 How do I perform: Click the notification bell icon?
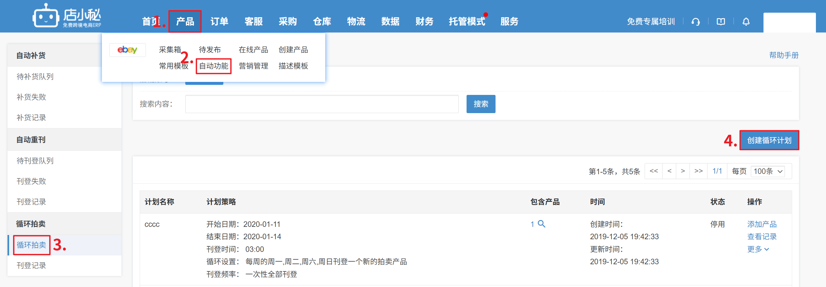click(x=746, y=22)
